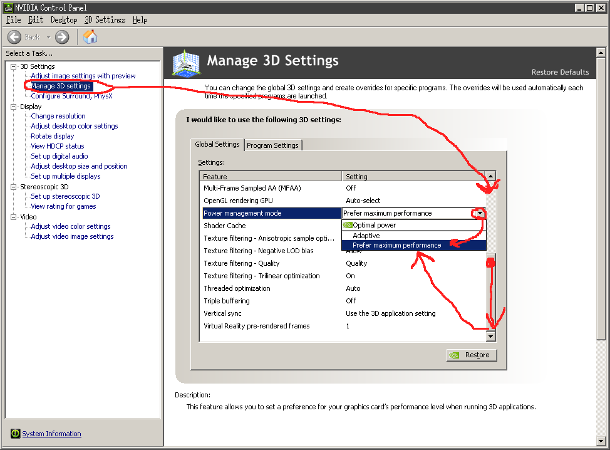Click main page scroll-down arrow
610x450 pixels.
[x=601, y=441]
